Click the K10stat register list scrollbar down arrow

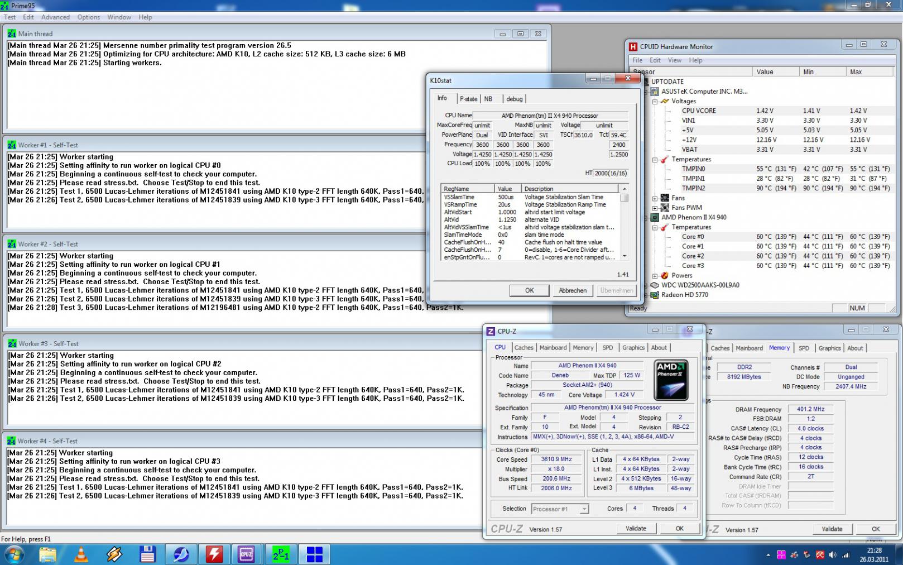(x=625, y=256)
